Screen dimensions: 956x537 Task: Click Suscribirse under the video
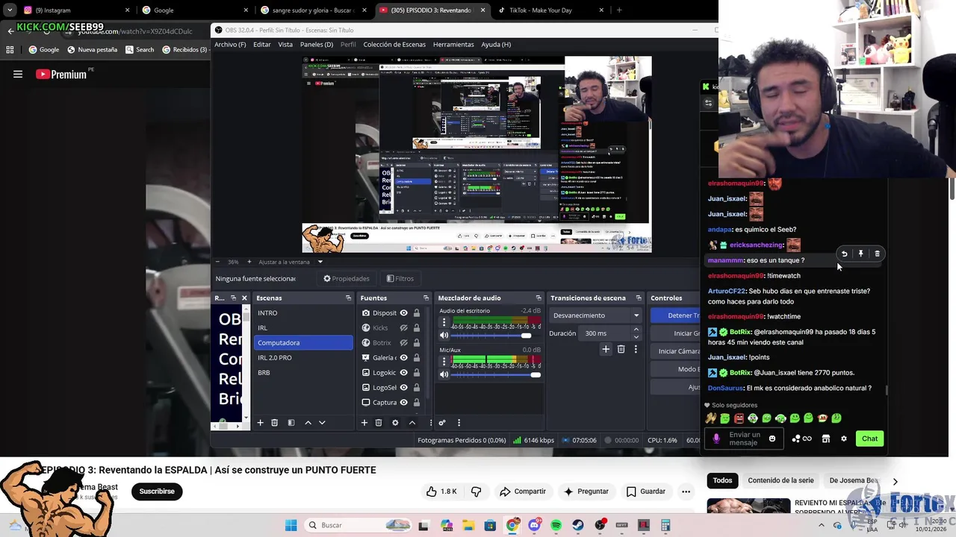[x=157, y=492]
